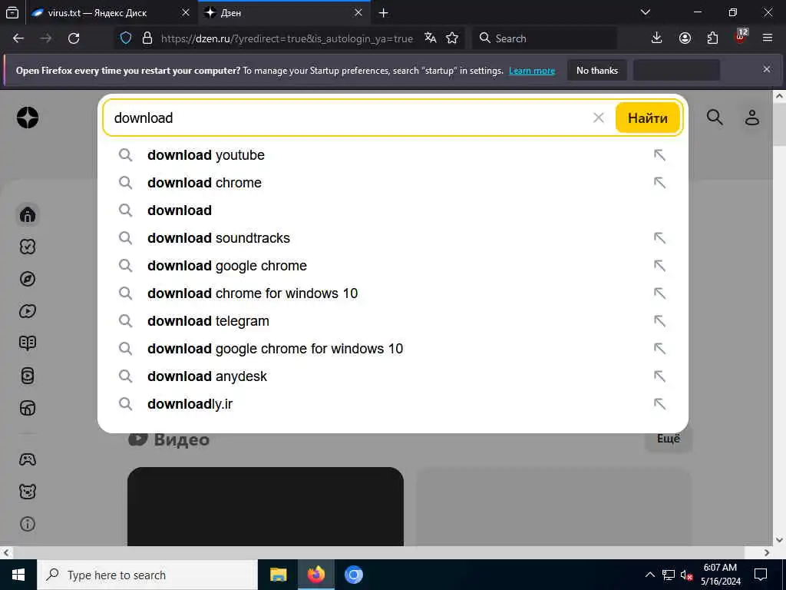The width and height of the screenshot is (786, 590).
Task: Open Chrome from taskbar
Action: click(353, 575)
